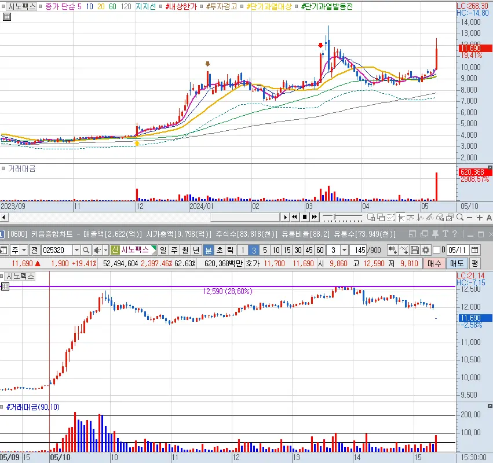493x463 pixels.
Task: Open the stock code history dropdown
Action: [x=76, y=251]
